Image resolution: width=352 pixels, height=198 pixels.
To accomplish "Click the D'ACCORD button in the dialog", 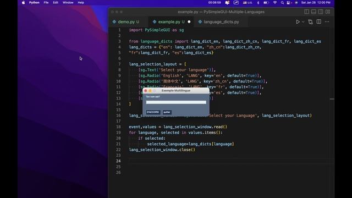I will (x=153, y=112).
